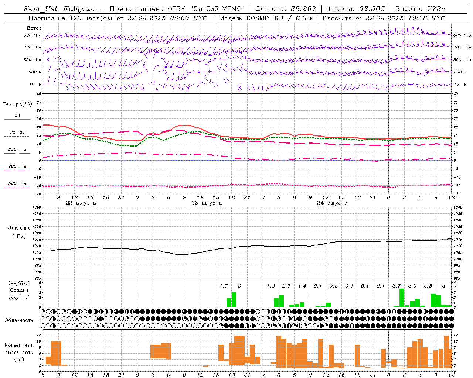Click the computed time Рассчитано: 22.08.2025 10:38 UTC
Screen dimensions: 473x378
(384, 18)
